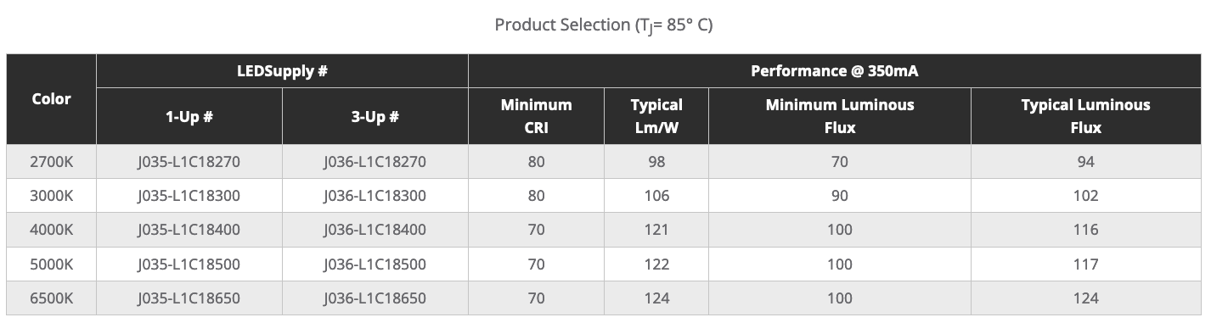Click the J035-L1C18300 part number
The width and height of the screenshot is (1228, 334).
tap(189, 196)
